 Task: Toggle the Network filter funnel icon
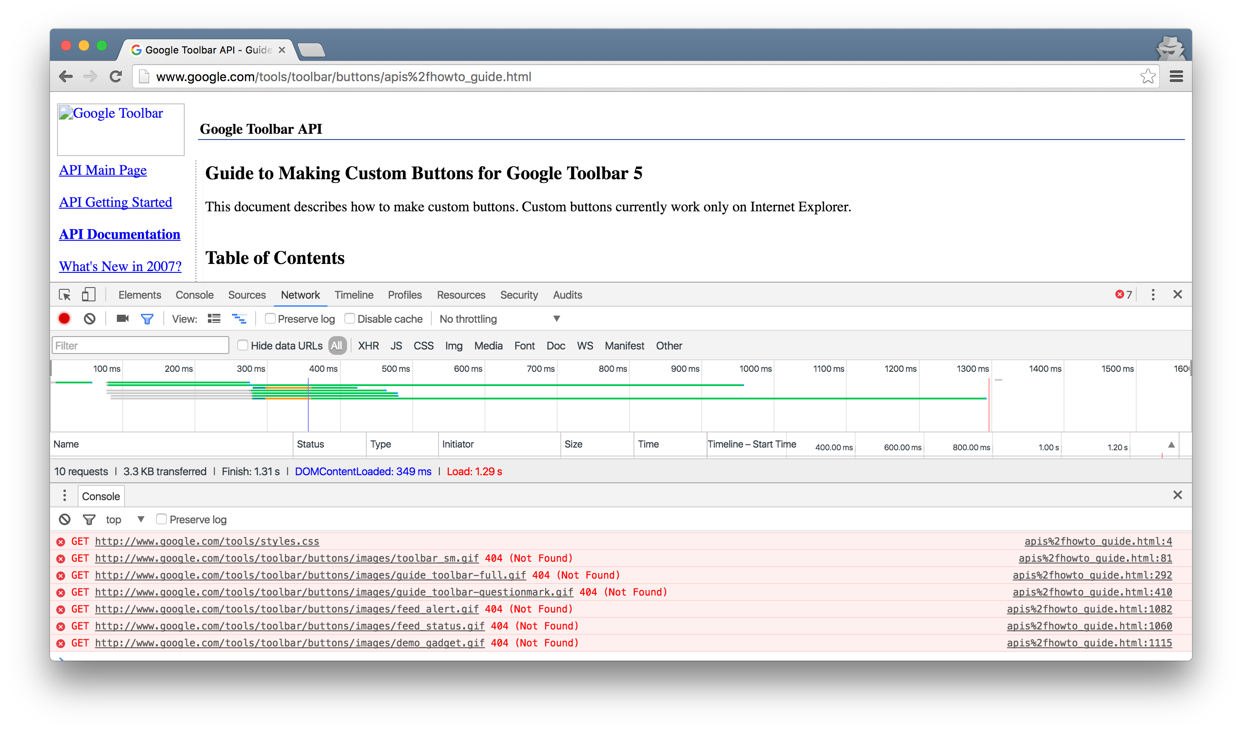(x=147, y=319)
